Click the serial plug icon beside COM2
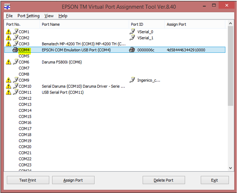The width and height of the screenshot is (238, 193). tap(15, 37)
